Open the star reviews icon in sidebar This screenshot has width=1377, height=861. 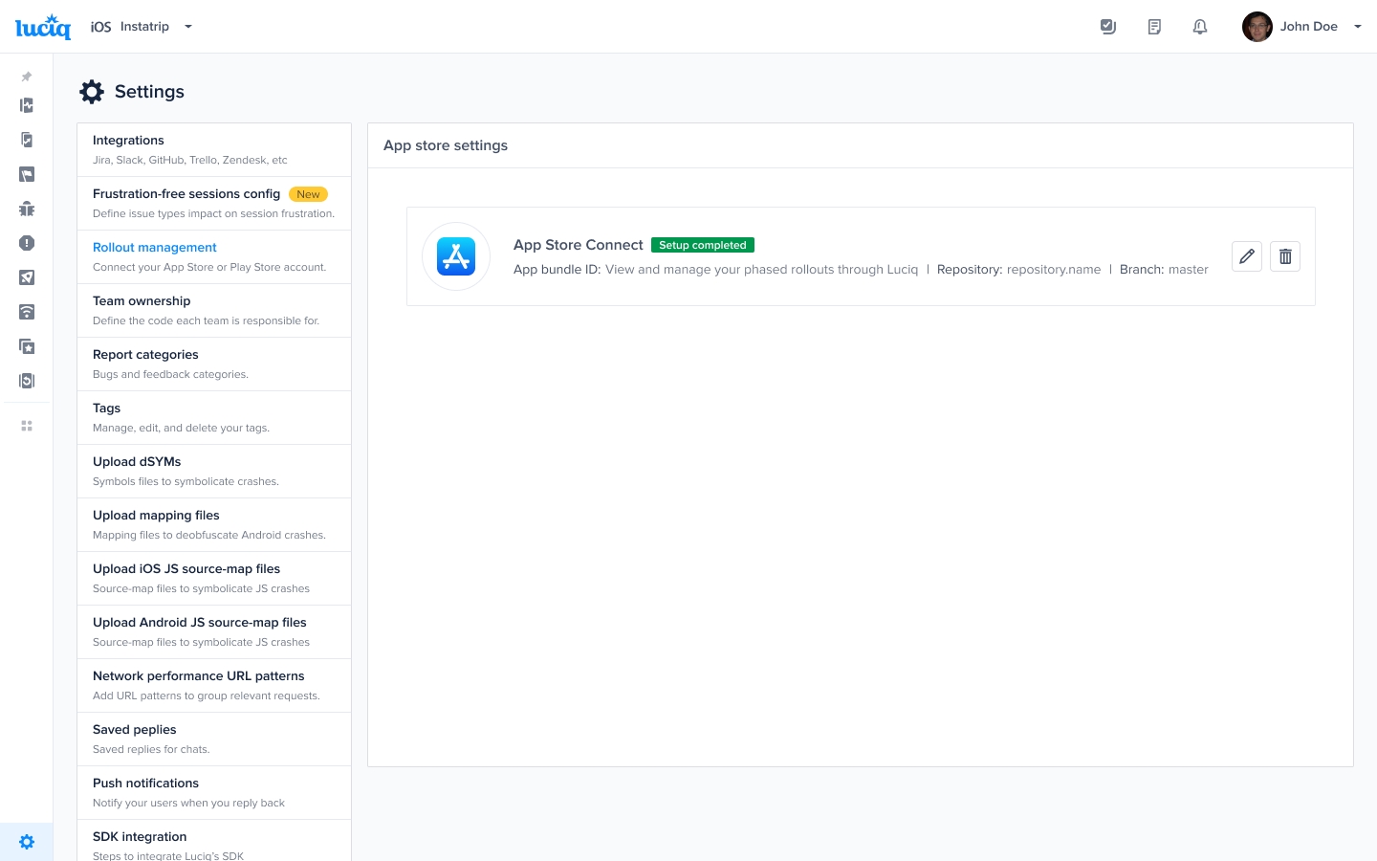pos(27,346)
